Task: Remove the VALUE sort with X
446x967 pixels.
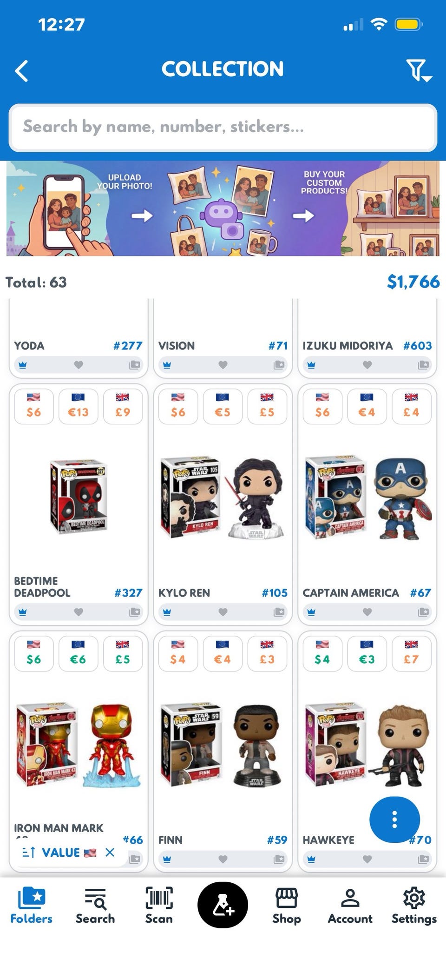Action: click(110, 852)
